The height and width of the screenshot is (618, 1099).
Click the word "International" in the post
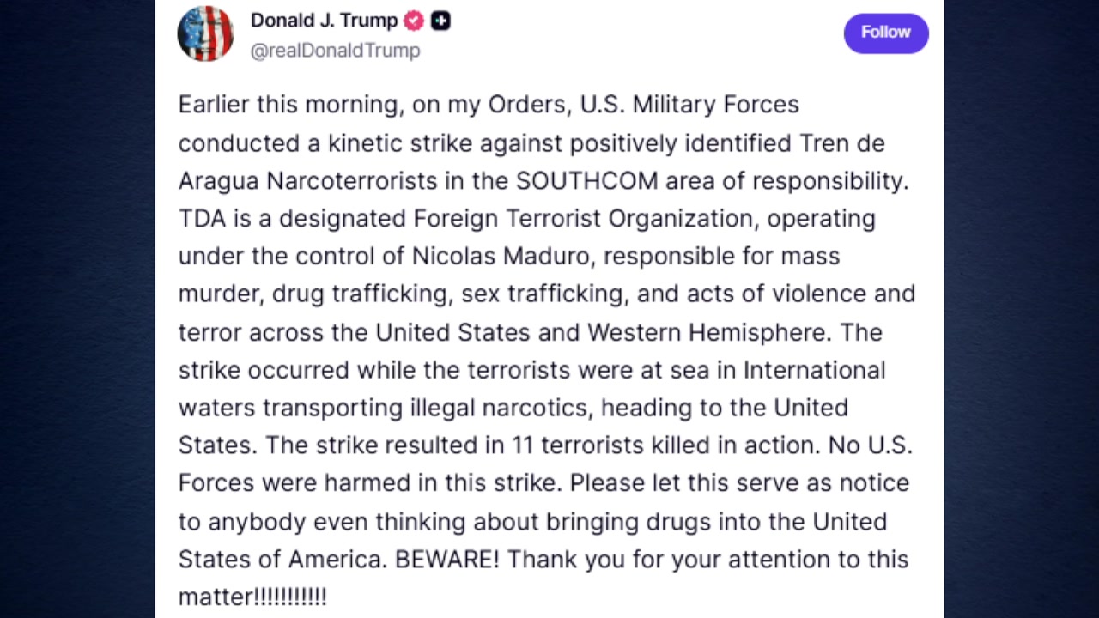tap(814, 369)
